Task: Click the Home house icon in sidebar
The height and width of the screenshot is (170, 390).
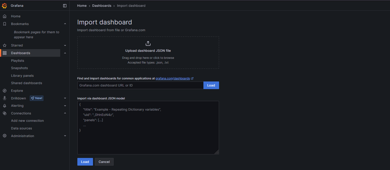Action: coord(4,16)
